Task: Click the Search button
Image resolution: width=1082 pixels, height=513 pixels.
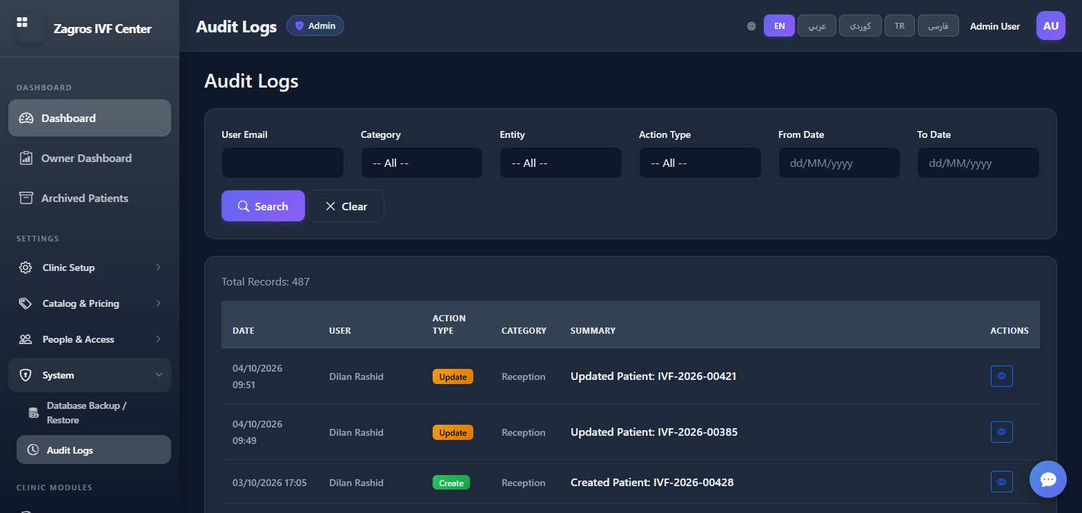Action: tap(263, 206)
